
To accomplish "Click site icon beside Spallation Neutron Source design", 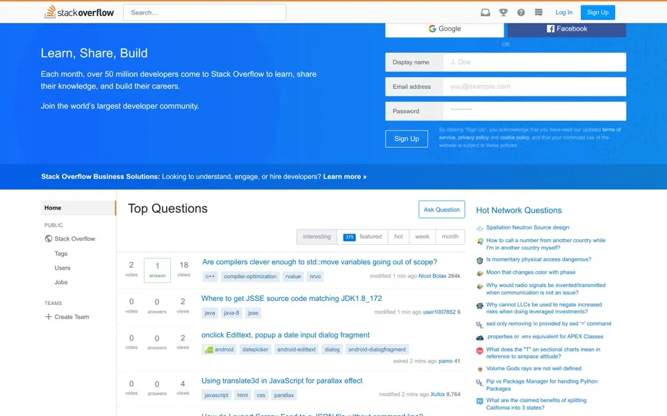I will (x=480, y=228).
